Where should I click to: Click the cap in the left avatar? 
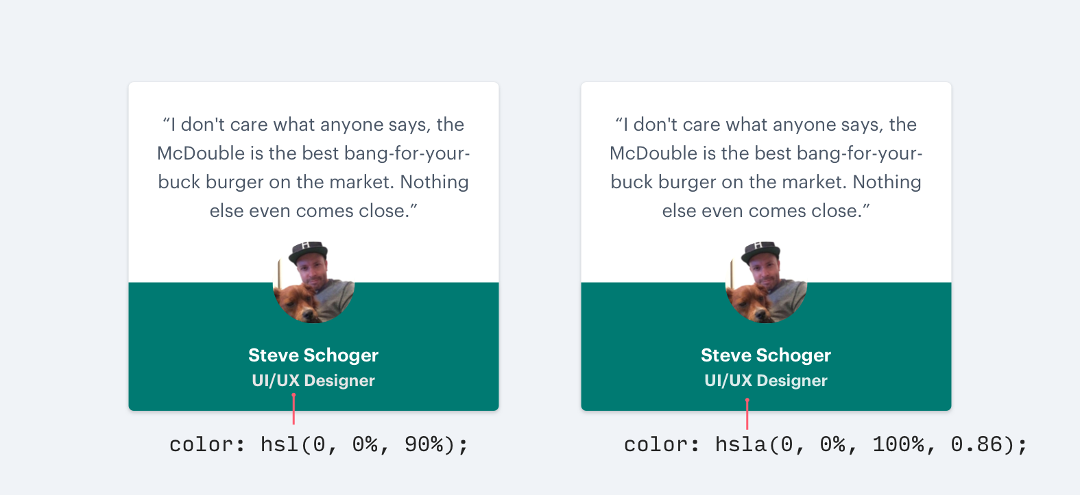click(308, 251)
